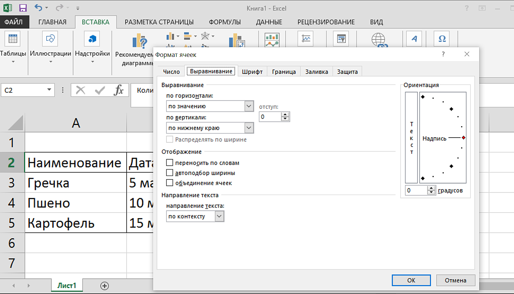Viewport: 514px width, 294px height.
Task: Click the dialog help question mark
Action: tap(443, 54)
